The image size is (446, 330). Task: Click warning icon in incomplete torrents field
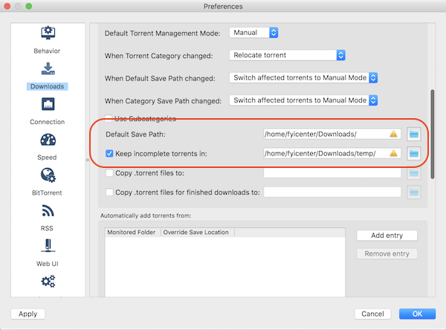pyautogui.click(x=393, y=153)
